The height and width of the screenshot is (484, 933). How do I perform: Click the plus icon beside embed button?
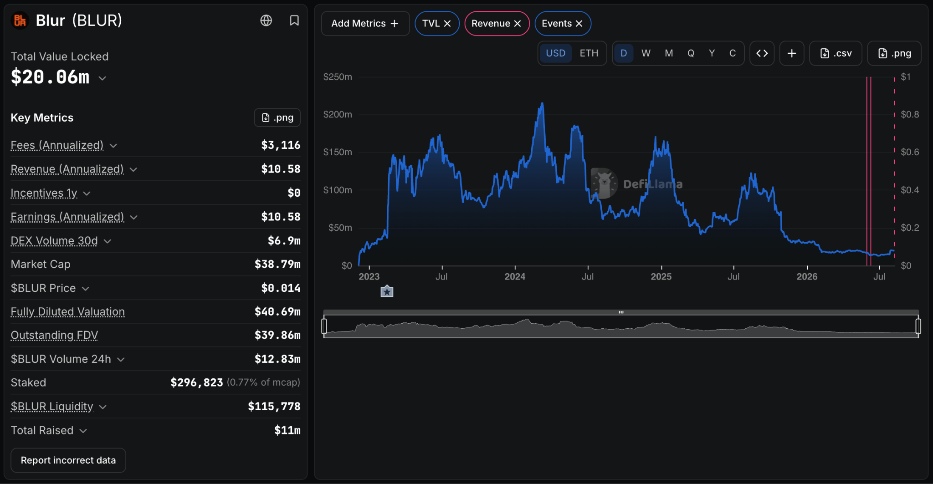point(792,53)
